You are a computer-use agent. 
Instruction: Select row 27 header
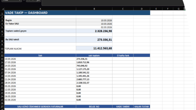[2, 107]
